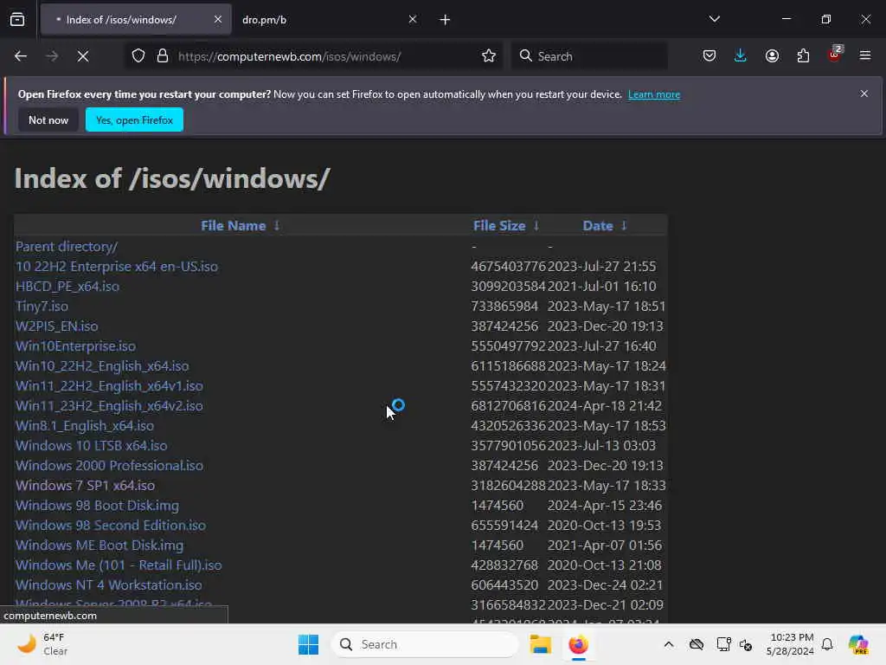Show hidden system tray icons
The image size is (886, 665).
tap(669, 644)
